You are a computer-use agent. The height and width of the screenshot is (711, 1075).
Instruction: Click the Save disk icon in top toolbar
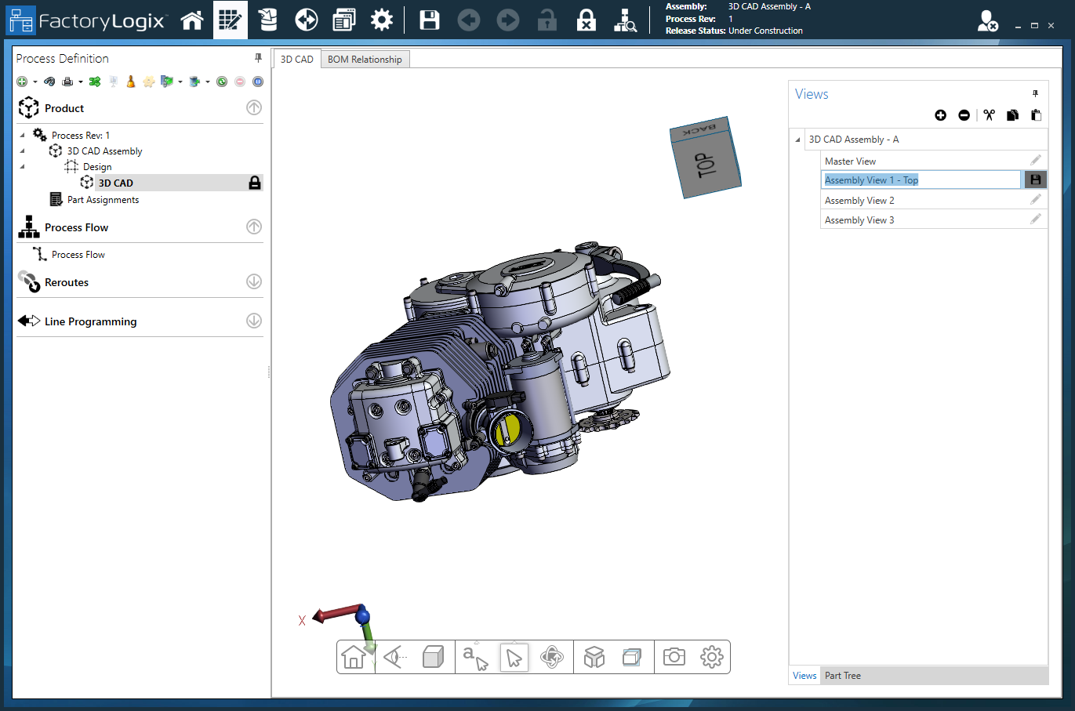point(430,20)
